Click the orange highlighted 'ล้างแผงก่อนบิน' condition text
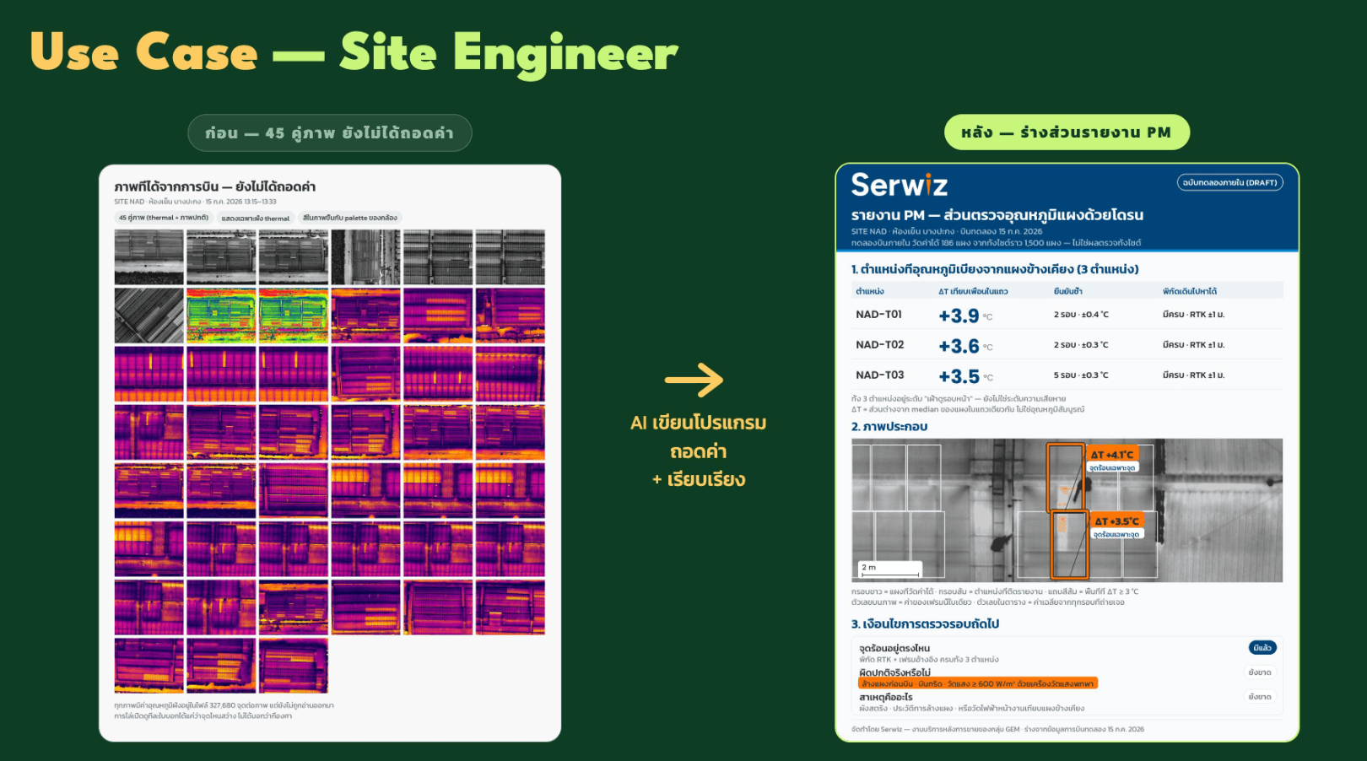 (x=977, y=683)
